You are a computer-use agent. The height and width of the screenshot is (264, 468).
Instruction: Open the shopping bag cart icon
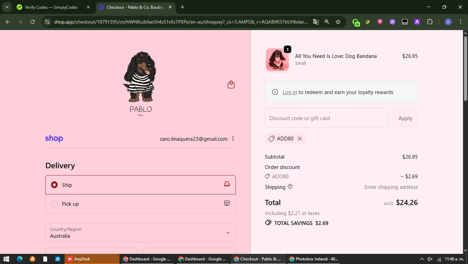231,84
